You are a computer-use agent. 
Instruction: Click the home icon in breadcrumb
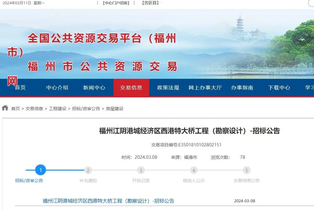coord(5,108)
